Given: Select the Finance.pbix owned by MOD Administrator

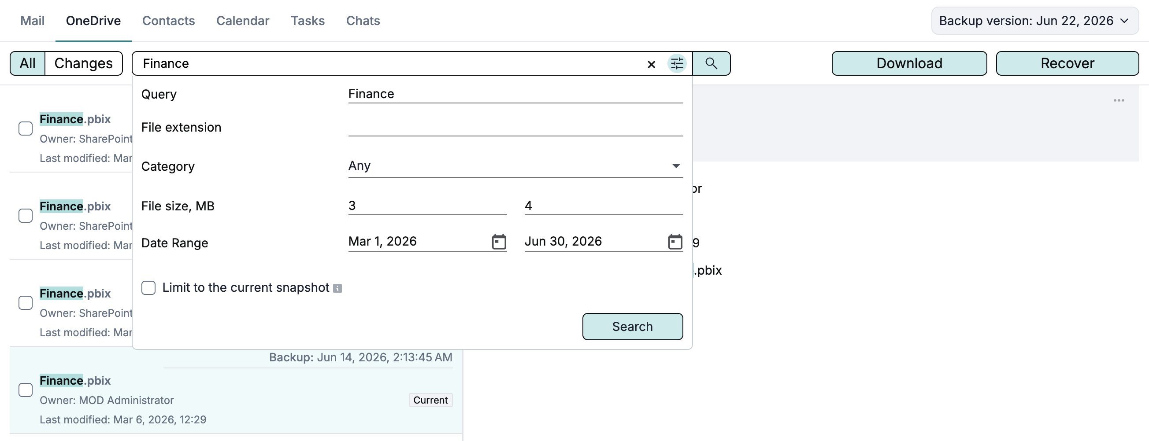Looking at the screenshot, I should (x=26, y=390).
